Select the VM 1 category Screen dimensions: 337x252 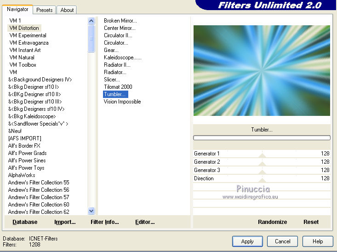pyautogui.click(x=15, y=21)
